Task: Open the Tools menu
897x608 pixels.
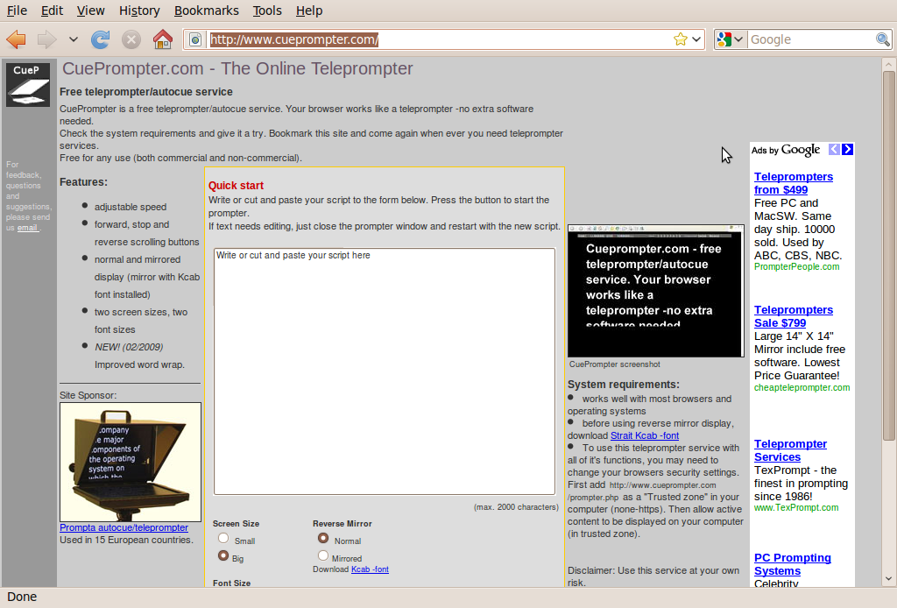Action: (x=267, y=11)
